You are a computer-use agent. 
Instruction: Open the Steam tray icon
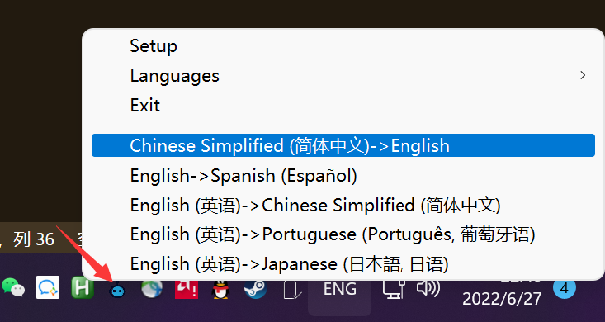click(255, 288)
